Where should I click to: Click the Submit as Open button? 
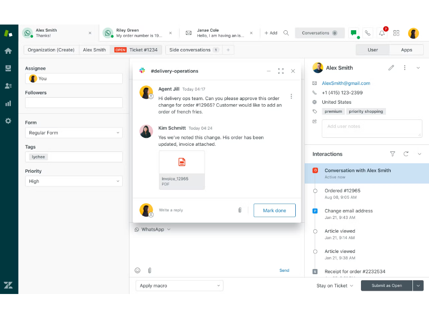[x=386, y=285]
